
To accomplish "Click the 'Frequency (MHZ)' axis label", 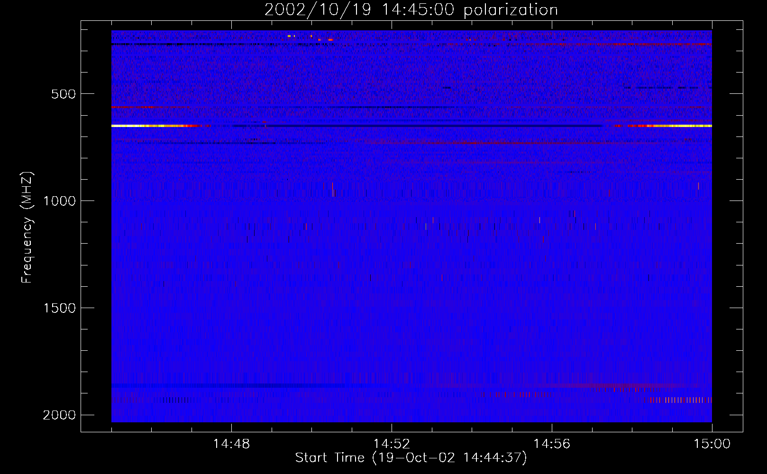I will (27, 228).
